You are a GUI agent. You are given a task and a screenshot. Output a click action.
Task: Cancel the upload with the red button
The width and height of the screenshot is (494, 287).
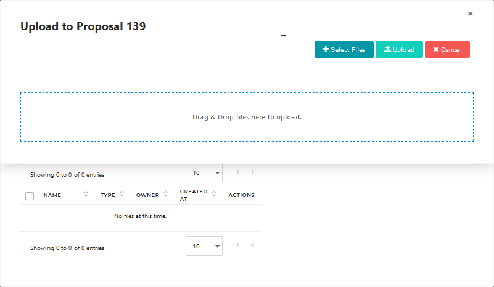click(447, 49)
